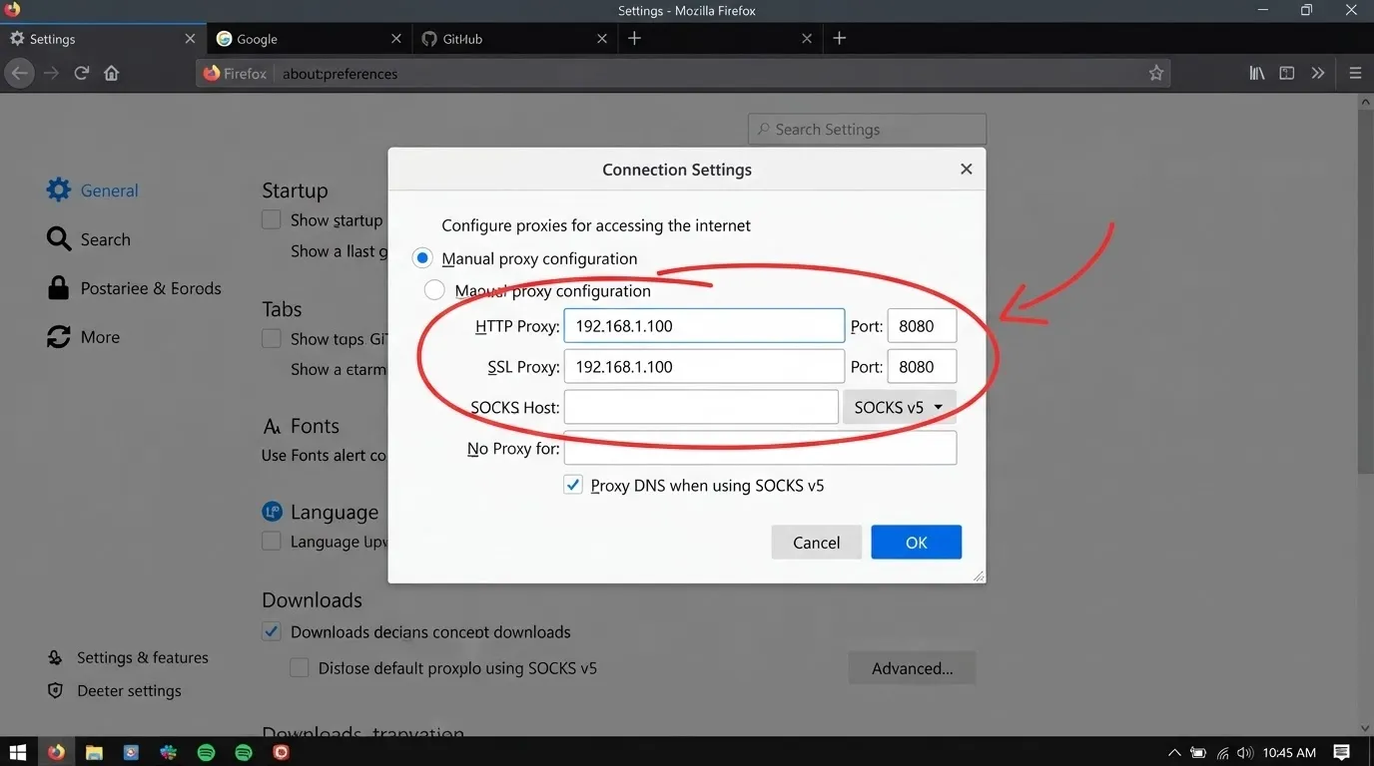The width and height of the screenshot is (1374, 766).
Task: Confirm the proxy settings with OK
Action: point(916,543)
